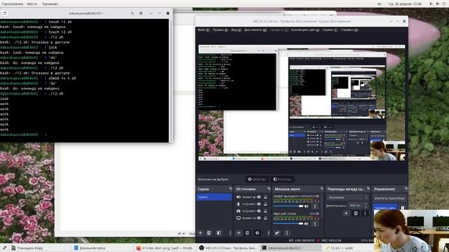Click the OBS preview canvas
449x252 pixels.
pos(302,103)
